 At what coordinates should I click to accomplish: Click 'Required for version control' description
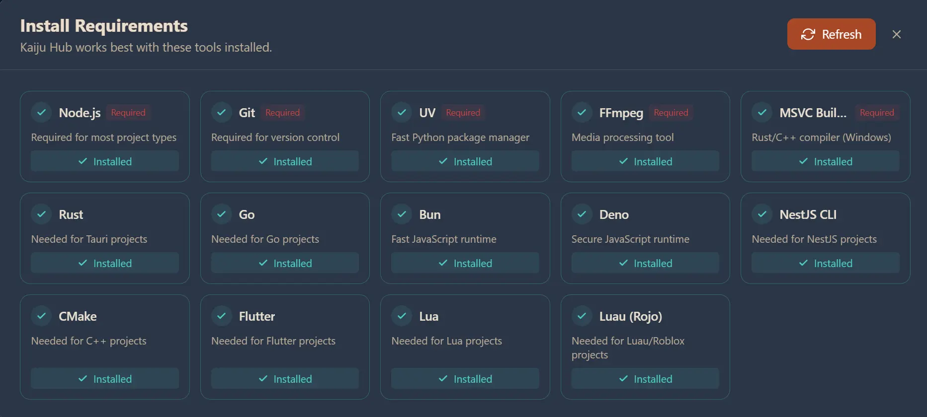tap(275, 138)
